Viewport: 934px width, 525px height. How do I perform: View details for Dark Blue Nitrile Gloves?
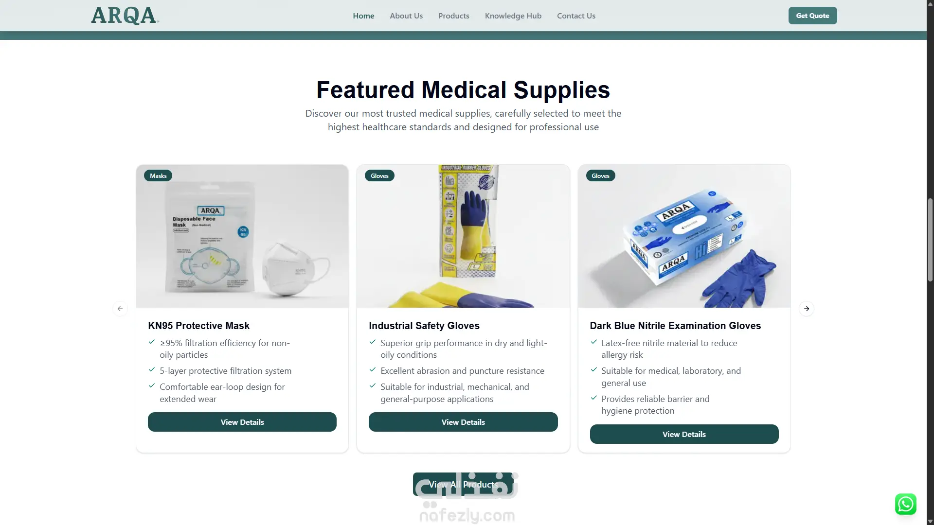684,434
